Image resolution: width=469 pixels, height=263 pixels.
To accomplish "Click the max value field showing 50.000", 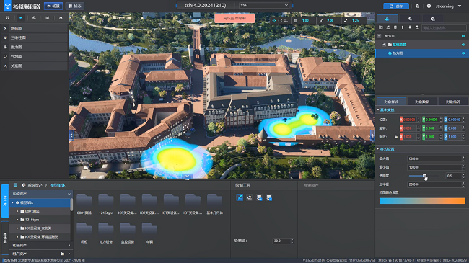I will (435, 159).
